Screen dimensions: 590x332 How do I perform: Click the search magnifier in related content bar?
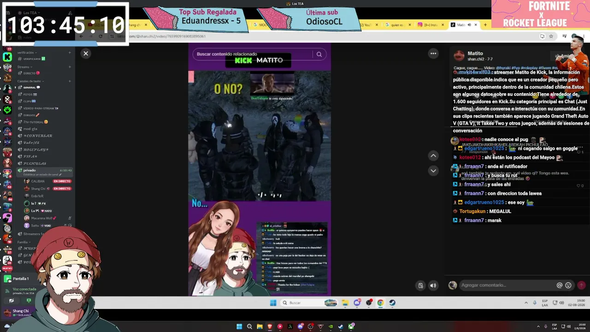319,54
